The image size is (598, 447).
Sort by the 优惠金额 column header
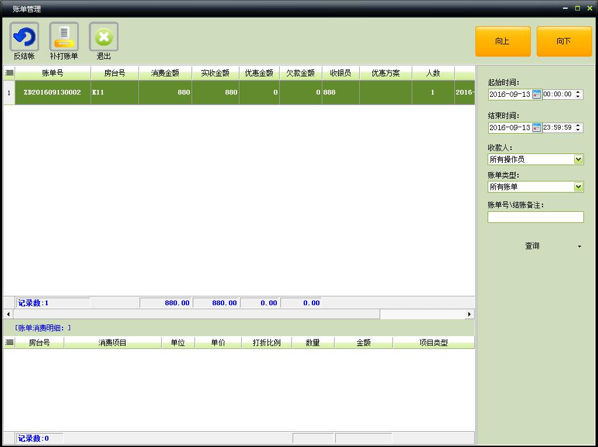[x=259, y=73]
